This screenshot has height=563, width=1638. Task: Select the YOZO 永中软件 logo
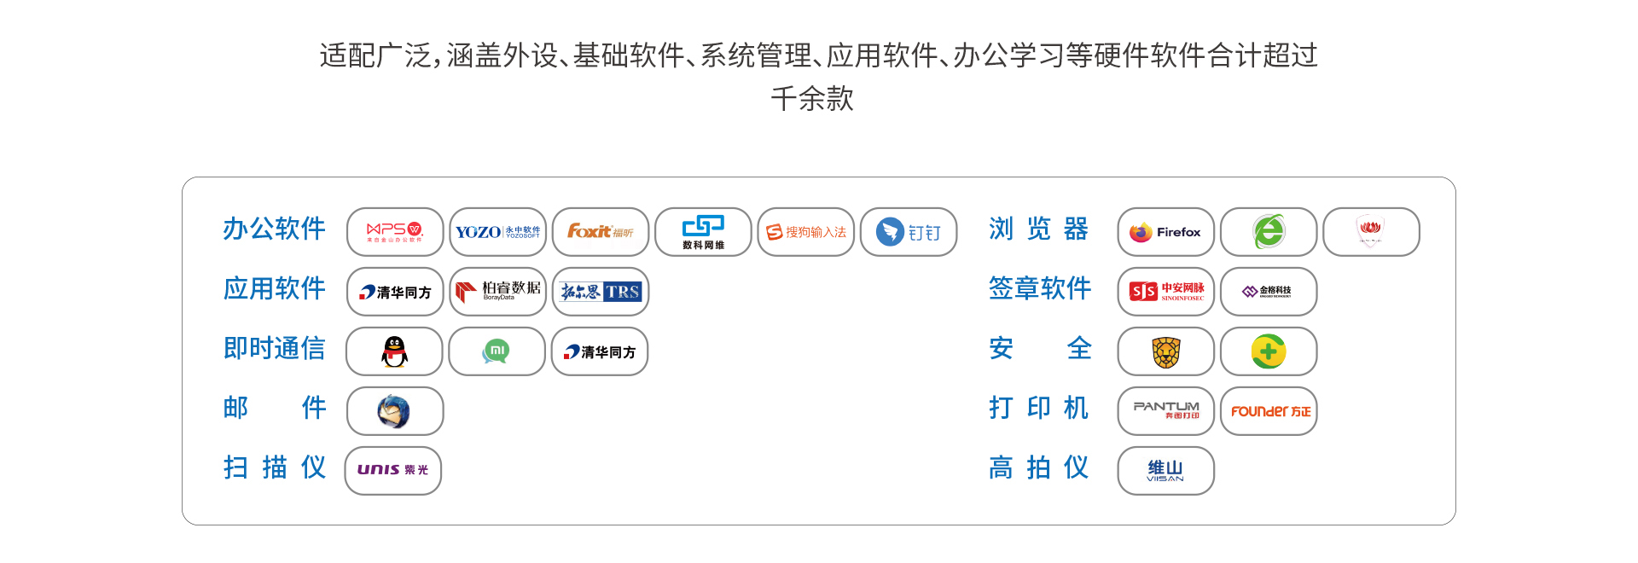[x=498, y=232]
